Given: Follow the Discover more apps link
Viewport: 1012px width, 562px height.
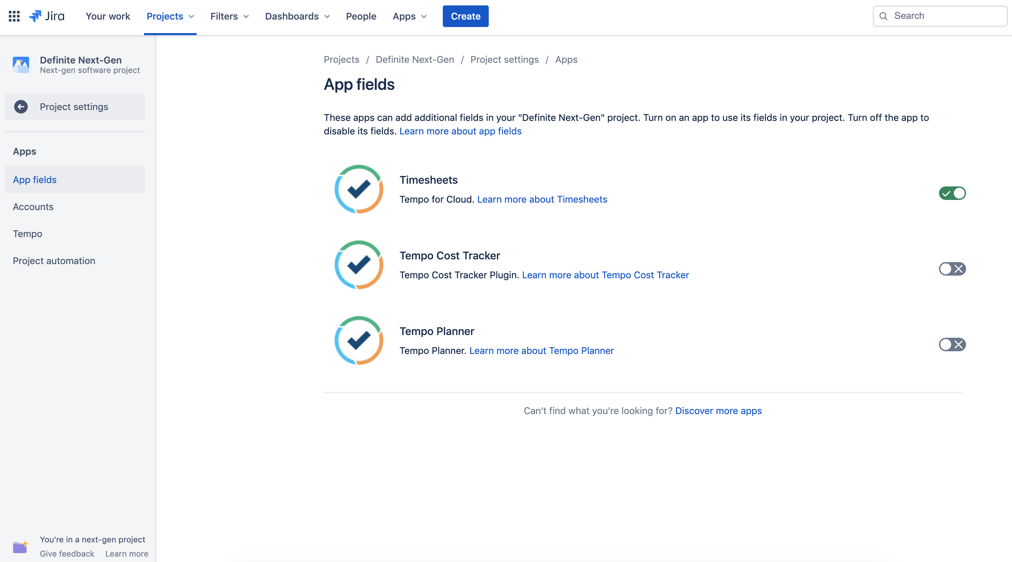Looking at the screenshot, I should [718, 410].
